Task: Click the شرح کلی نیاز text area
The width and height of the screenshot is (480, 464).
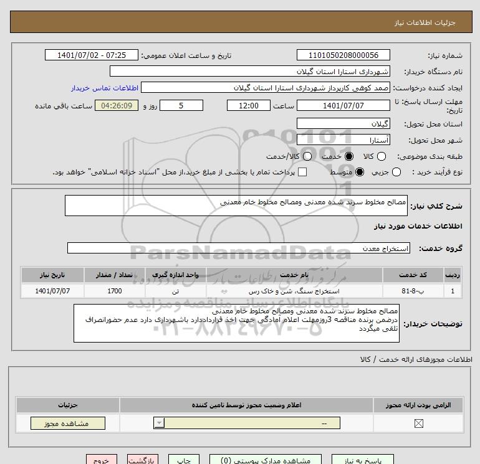Action: [236, 206]
